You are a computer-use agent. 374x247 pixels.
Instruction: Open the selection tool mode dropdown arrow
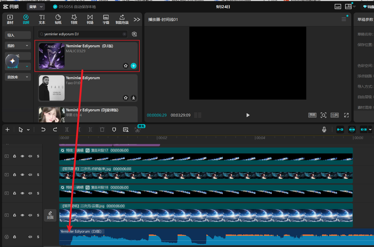28,130
